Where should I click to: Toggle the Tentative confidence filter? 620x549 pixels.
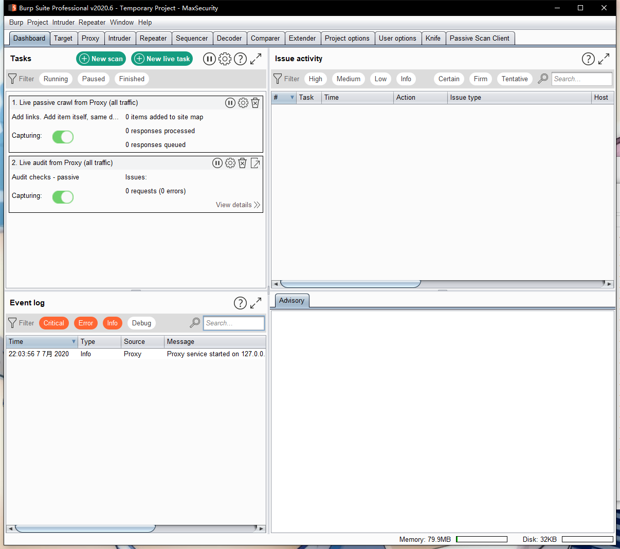pos(515,79)
